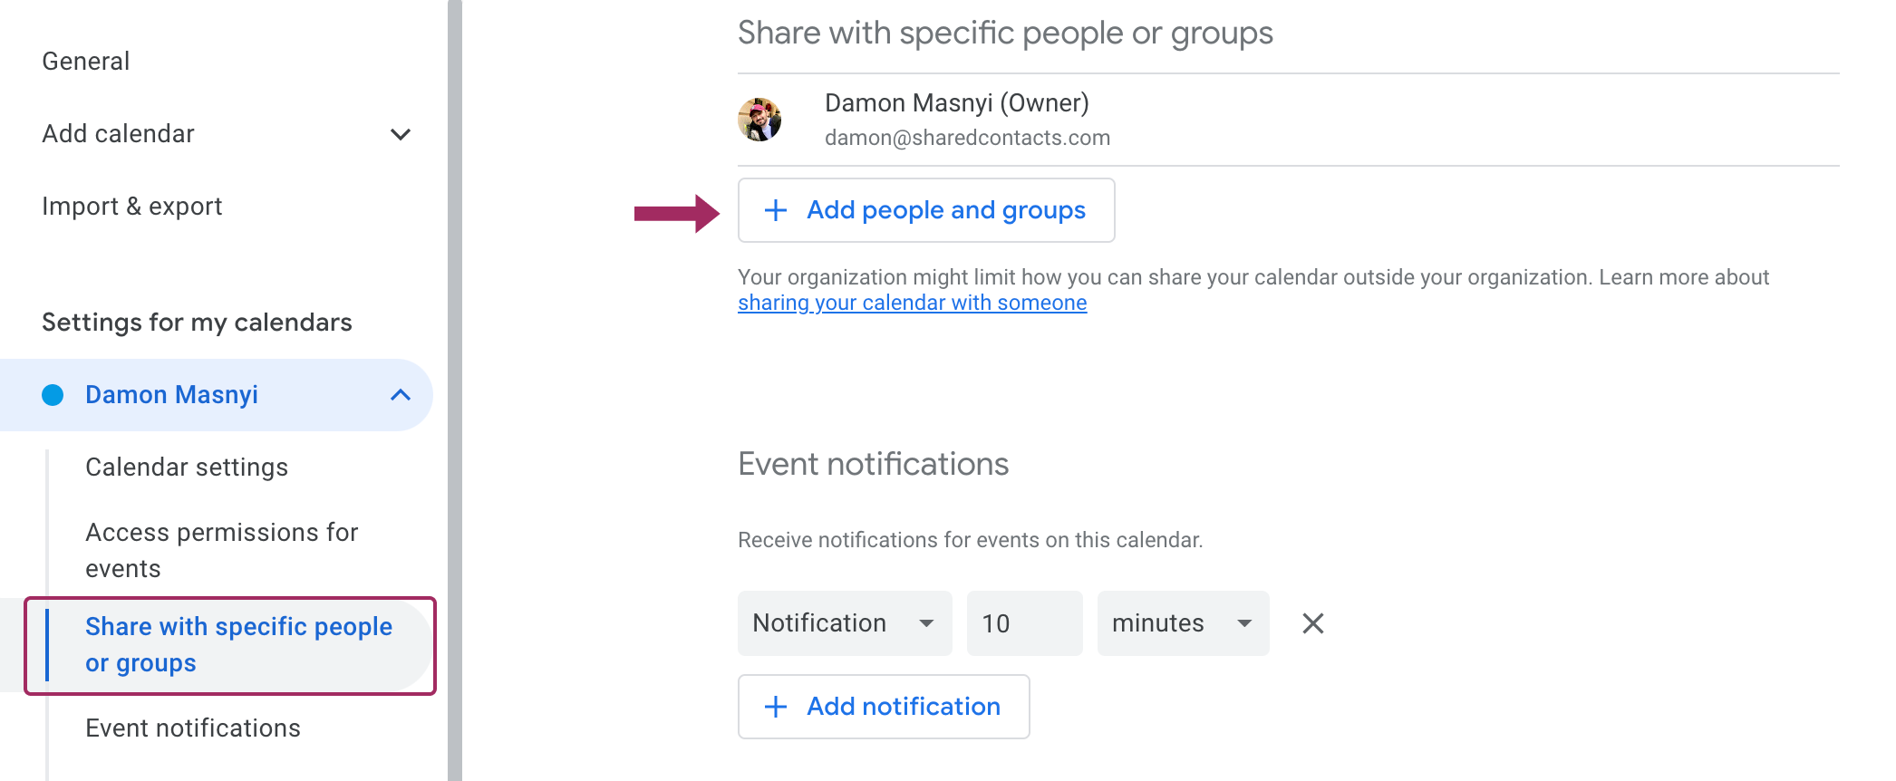Open the Notification type dropdown
This screenshot has width=1896, height=781.
coord(844,623)
